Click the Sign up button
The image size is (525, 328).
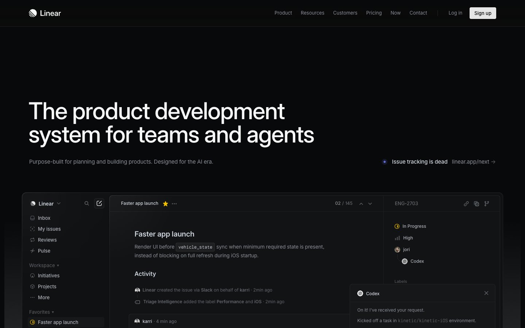tap(483, 13)
